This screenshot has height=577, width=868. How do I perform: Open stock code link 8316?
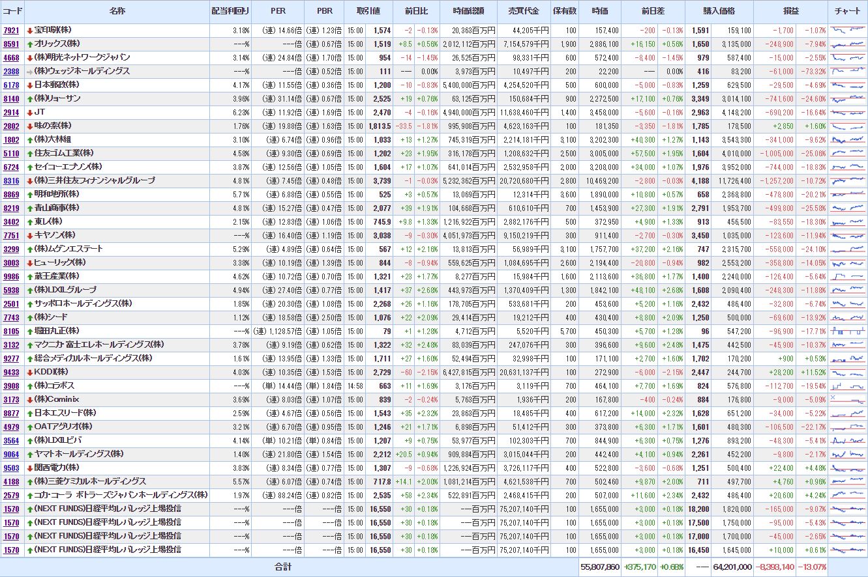[11, 180]
